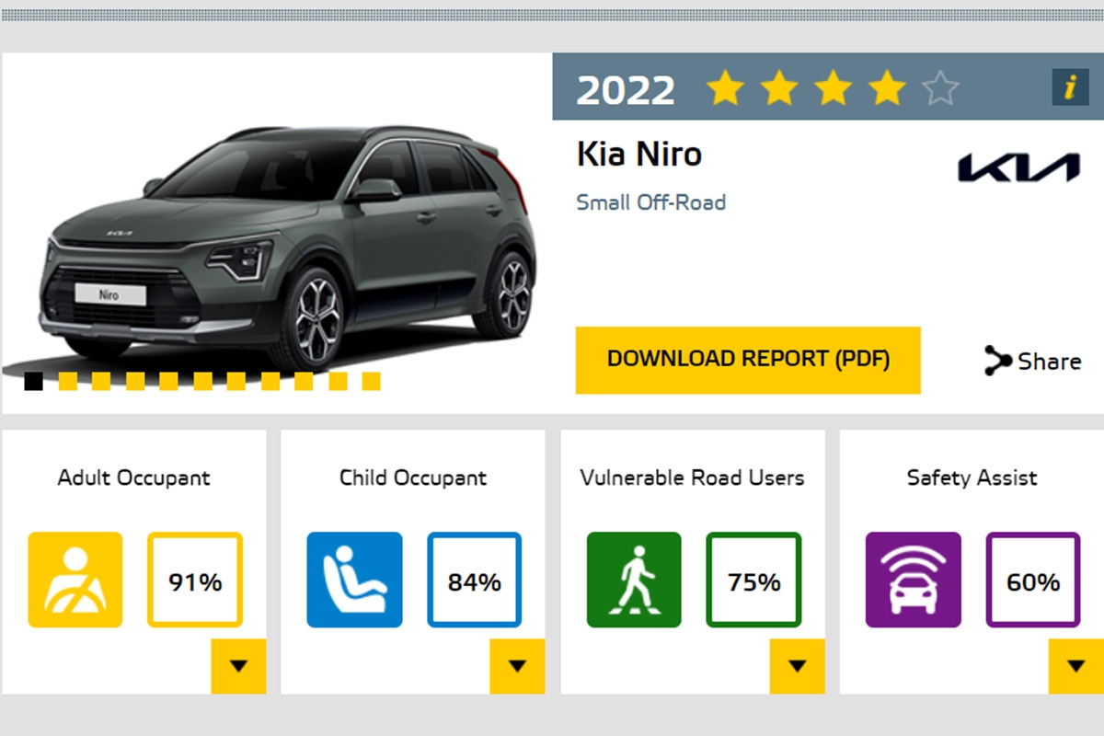Click the fourth filled yellow star
Image resolution: width=1104 pixels, height=736 pixels.
887,88
